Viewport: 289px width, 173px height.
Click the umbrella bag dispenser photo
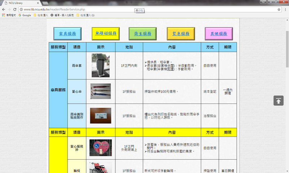[x=100, y=66]
